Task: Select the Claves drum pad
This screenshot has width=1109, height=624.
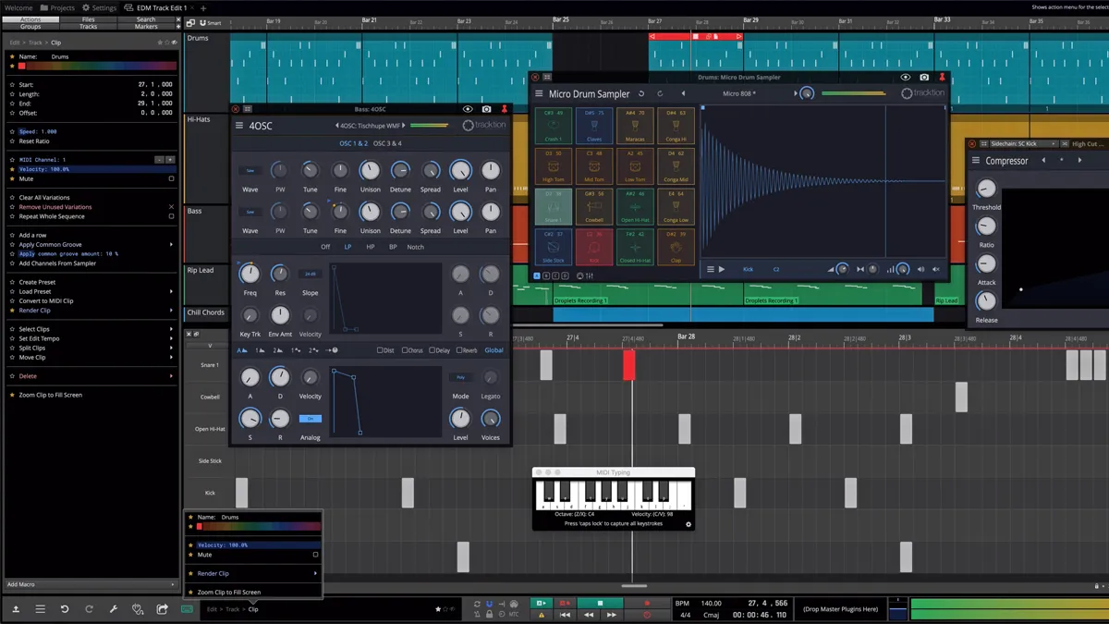Action: coord(594,126)
